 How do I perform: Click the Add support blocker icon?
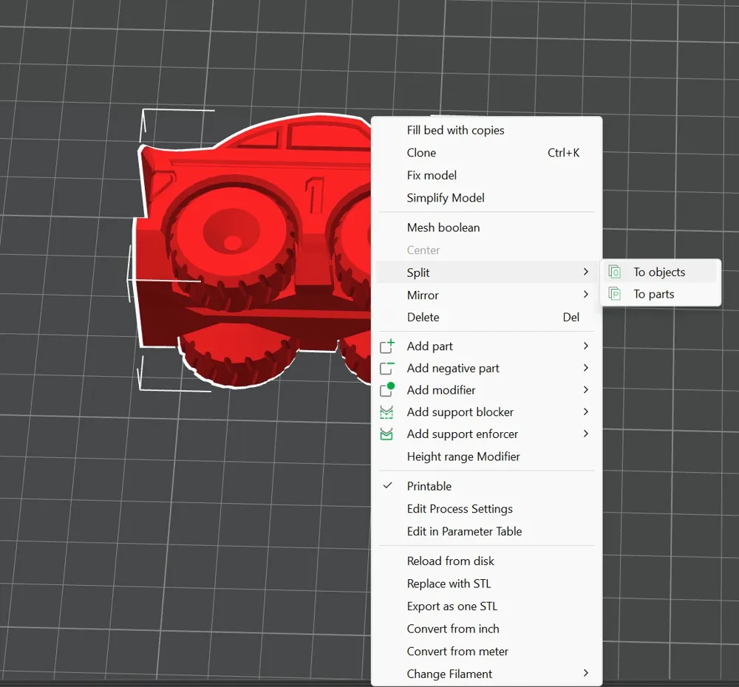387,412
